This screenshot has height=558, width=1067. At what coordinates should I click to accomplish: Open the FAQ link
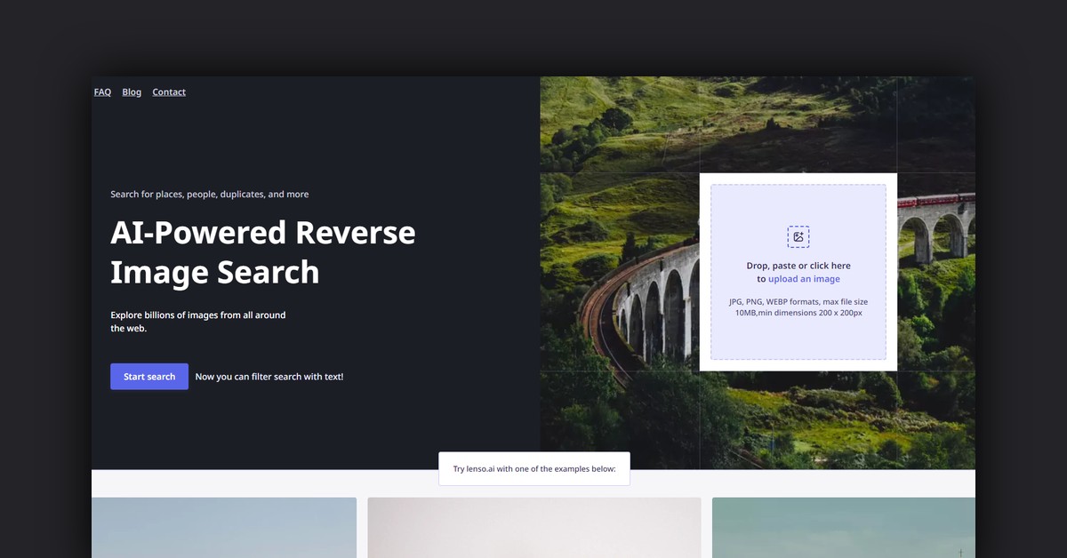tap(102, 92)
